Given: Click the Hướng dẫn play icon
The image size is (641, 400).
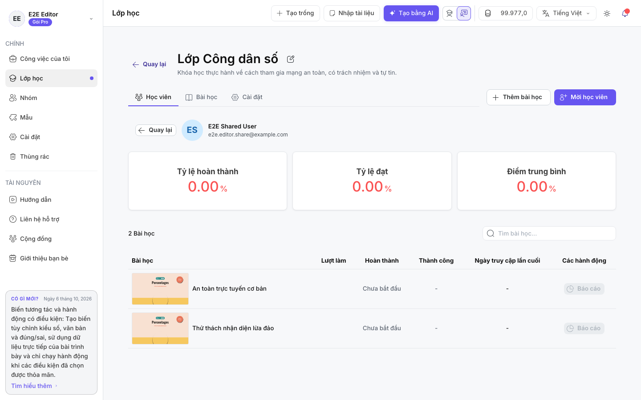Looking at the screenshot, I should (x=13, y=200).
